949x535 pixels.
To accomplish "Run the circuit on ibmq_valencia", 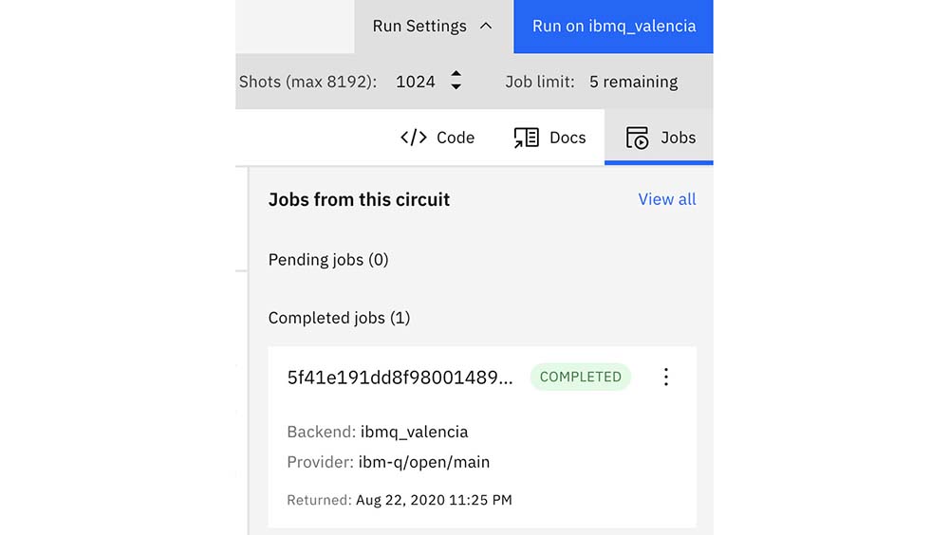I will point(614,27).
